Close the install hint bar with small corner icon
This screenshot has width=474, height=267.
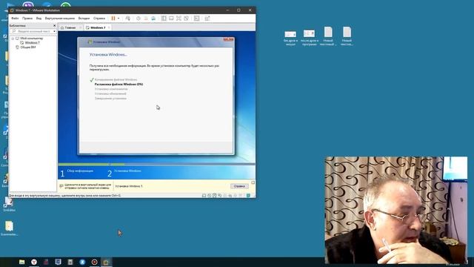pos(253,182)
